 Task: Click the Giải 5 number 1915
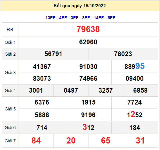88,102
